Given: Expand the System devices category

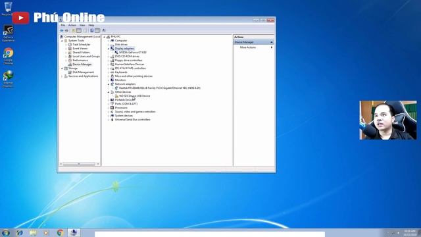Looking at the screenshot, I should pos(109,116).
